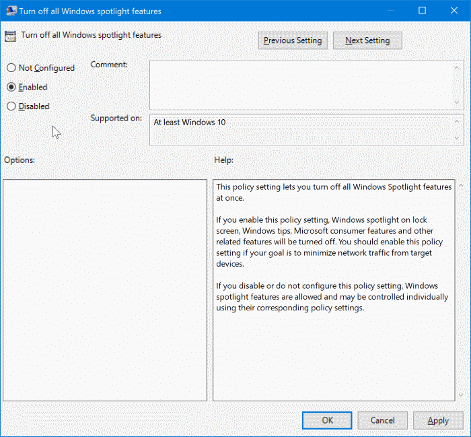Click the help paragraph 'If you disable or do not configure'

coord(332,297)
